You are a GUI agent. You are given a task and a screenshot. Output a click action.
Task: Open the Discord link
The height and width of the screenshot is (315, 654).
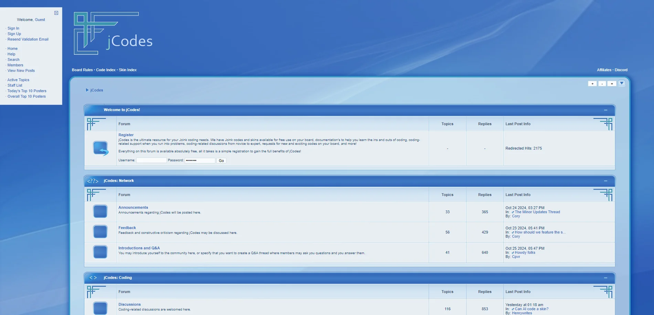pyautogui.click(x=621, y=70)
